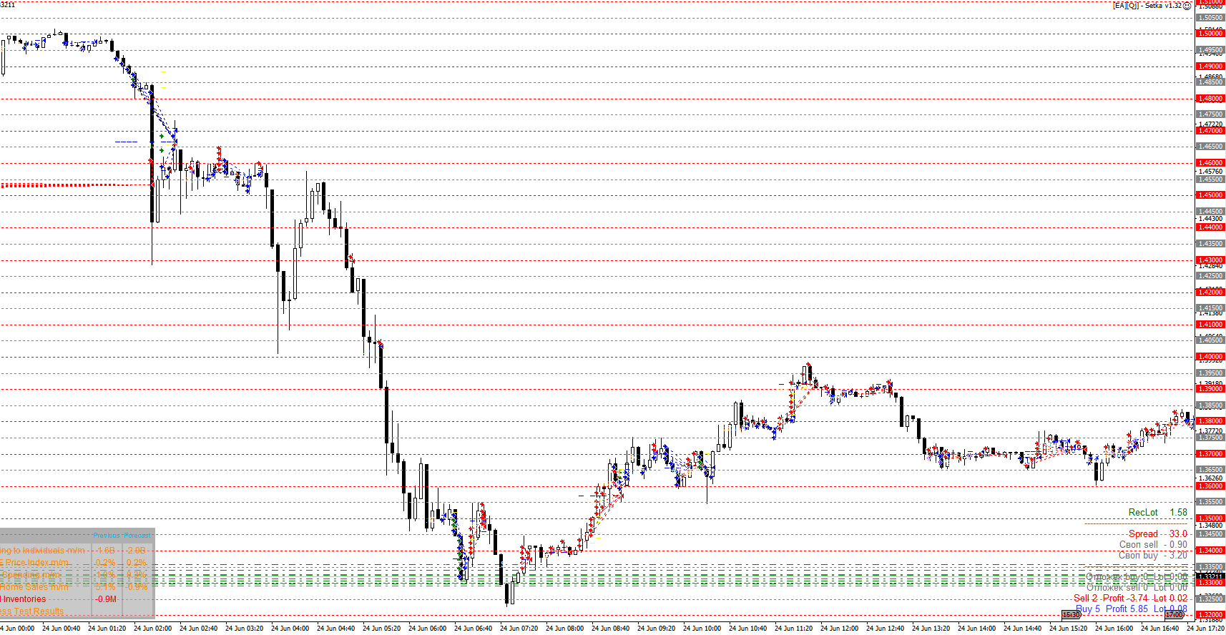1226x635 pixels.
Task: Click the '24 Jun 16:00' time axis label
Action: click(1114, 629)
